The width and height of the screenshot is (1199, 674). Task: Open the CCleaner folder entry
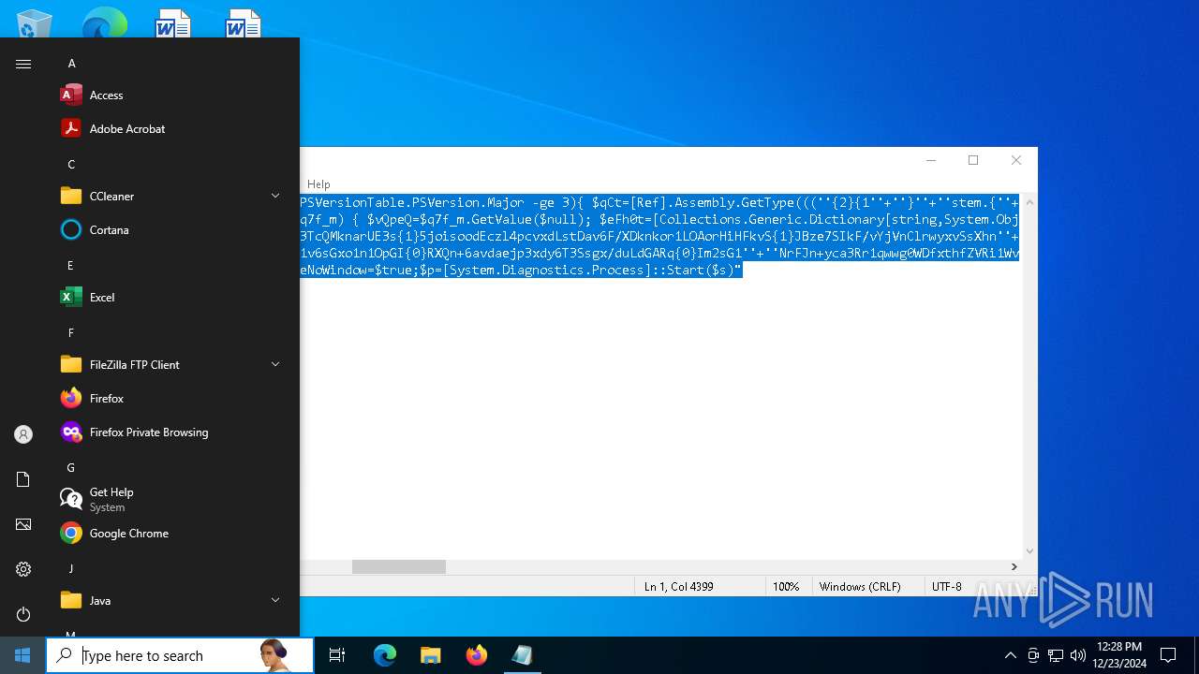[172, 197]
